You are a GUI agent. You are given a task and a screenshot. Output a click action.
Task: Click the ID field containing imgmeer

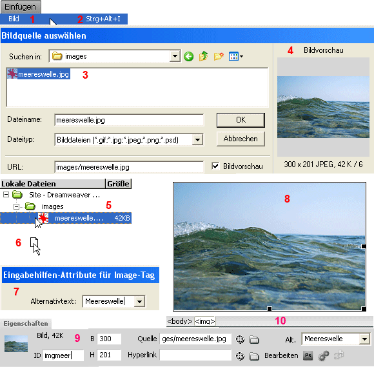coord(63,355)
